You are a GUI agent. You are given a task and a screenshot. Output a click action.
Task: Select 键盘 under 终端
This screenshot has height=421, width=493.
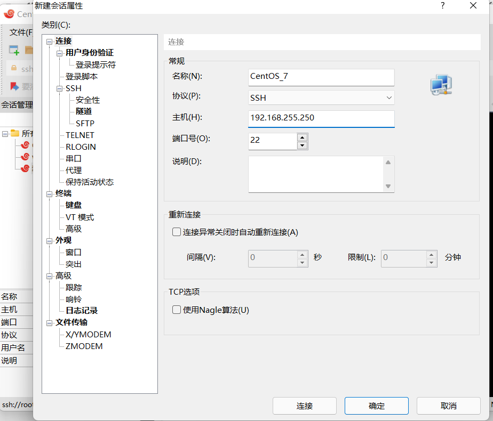point(74,205)
